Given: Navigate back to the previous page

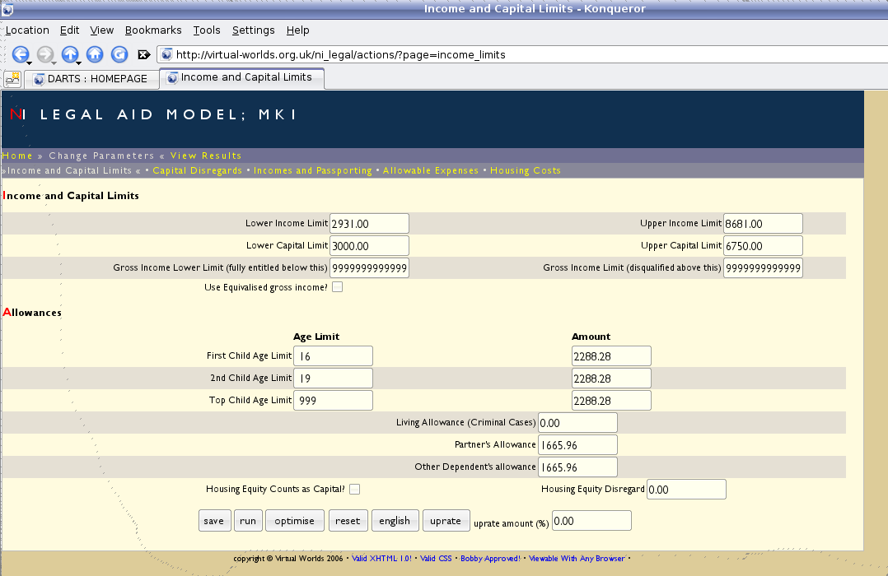Looking at the screenshot, I should 21,54.
